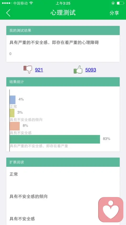
Task: Tap the back arrow icon
Action: click(x=8, y=13)
